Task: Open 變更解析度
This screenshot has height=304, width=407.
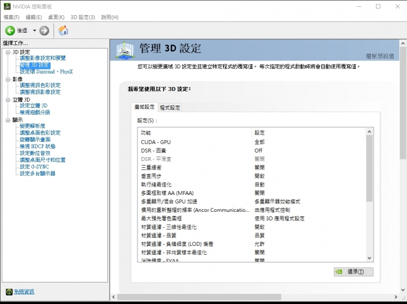Action: (32, 126)
